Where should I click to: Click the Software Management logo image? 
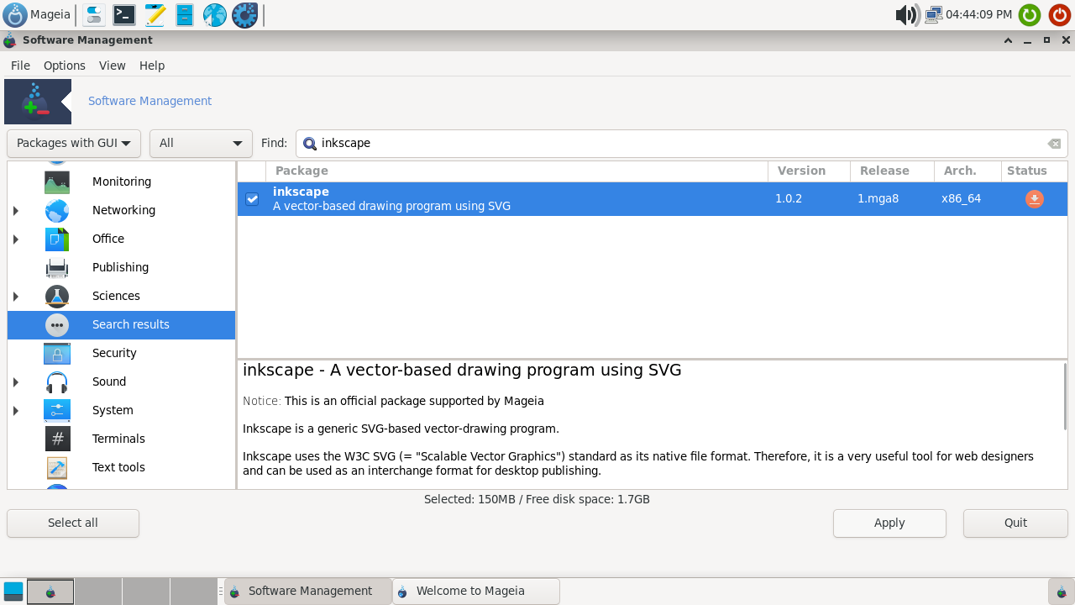[38, 102]
